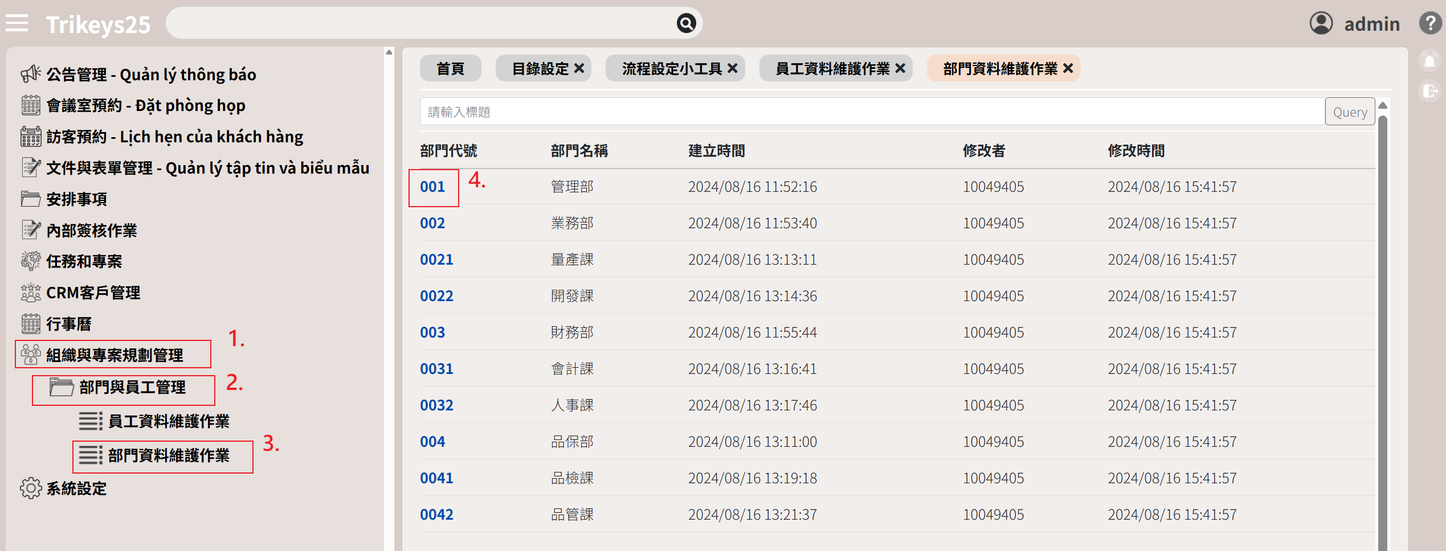Collapse the 部門與員工管理 folder
The width and height of the screenshot is (1446, 551).
coord(132,388)
